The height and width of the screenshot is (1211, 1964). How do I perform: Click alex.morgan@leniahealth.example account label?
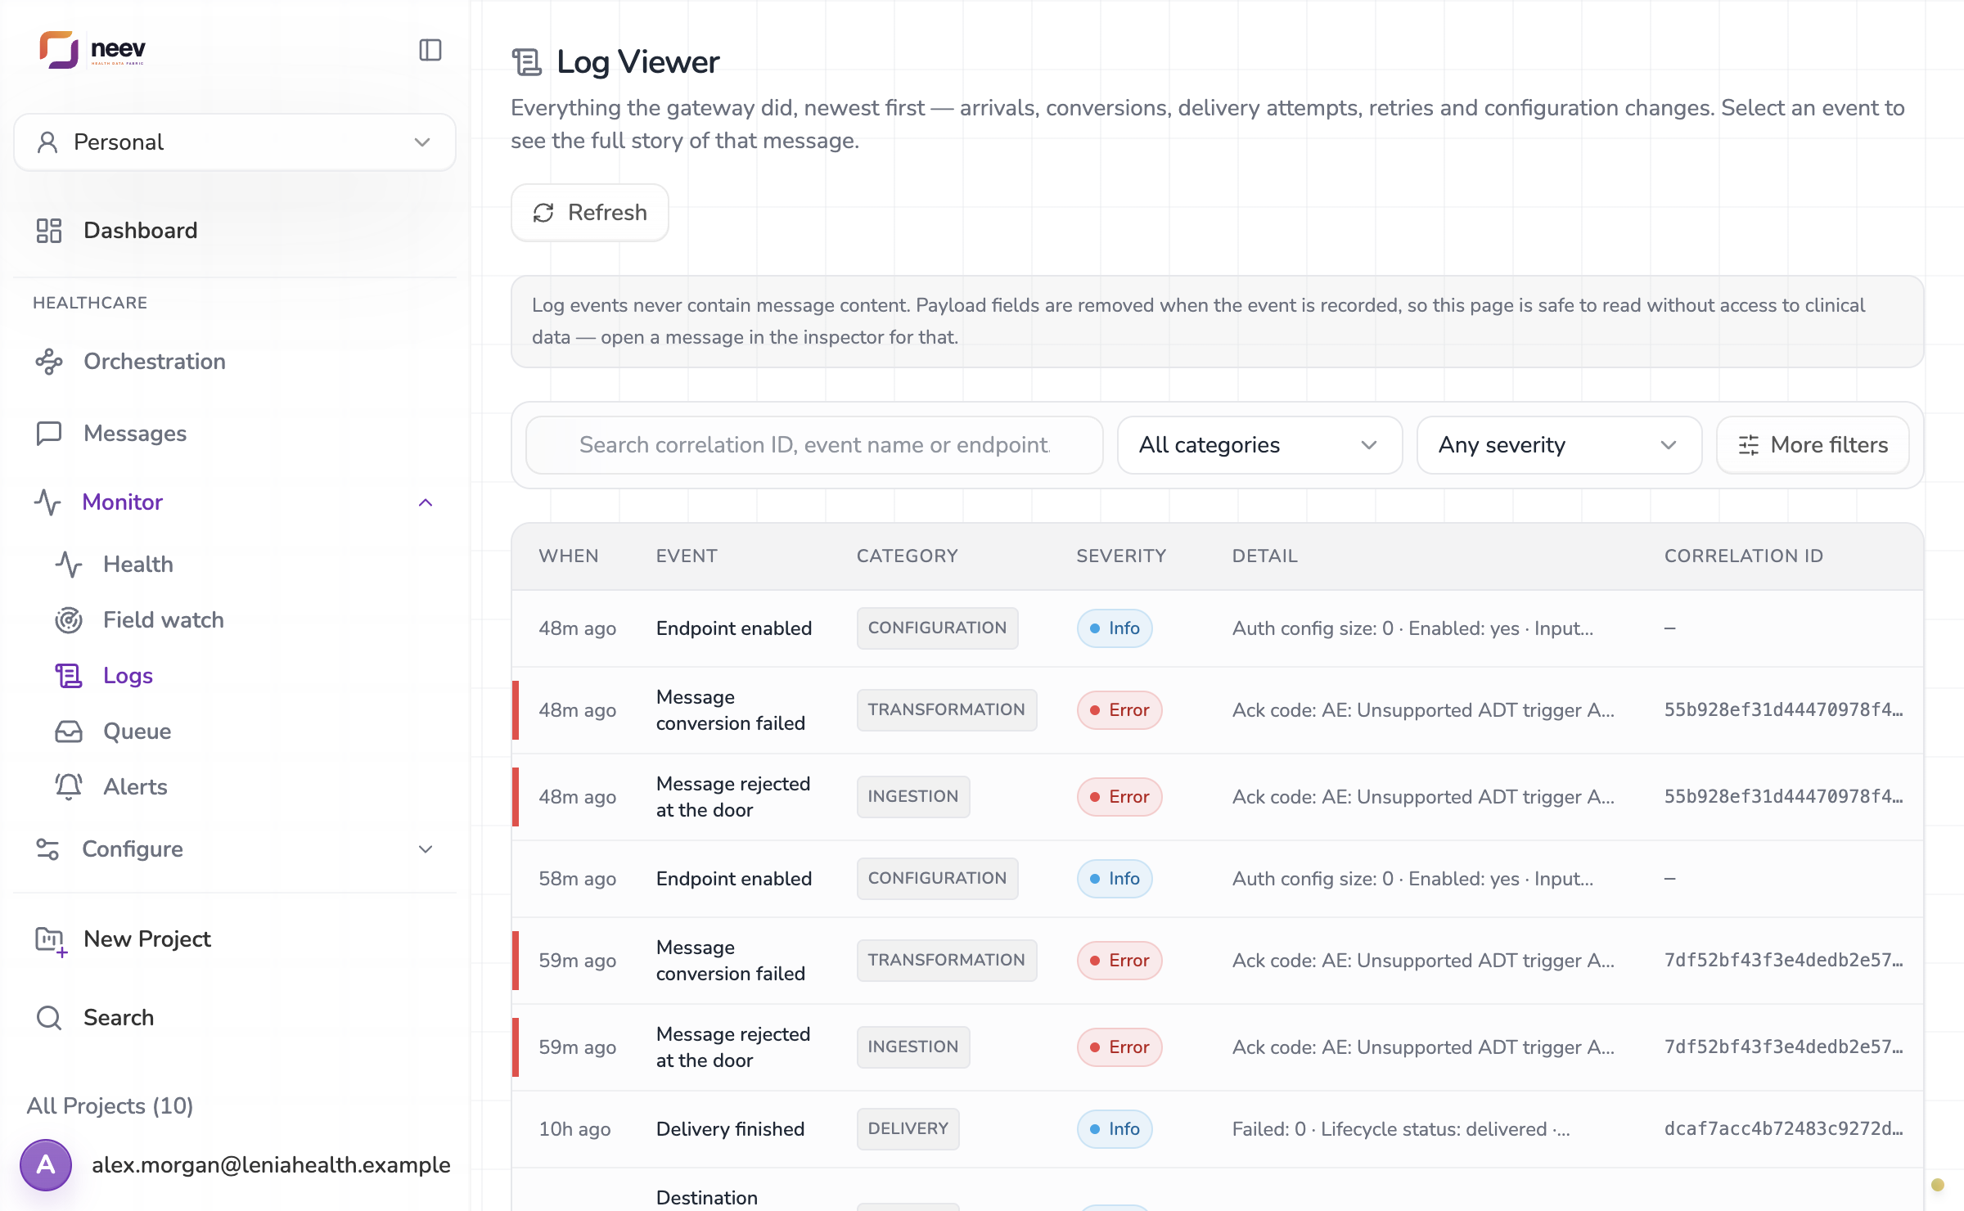click(x=271, y=1165)
